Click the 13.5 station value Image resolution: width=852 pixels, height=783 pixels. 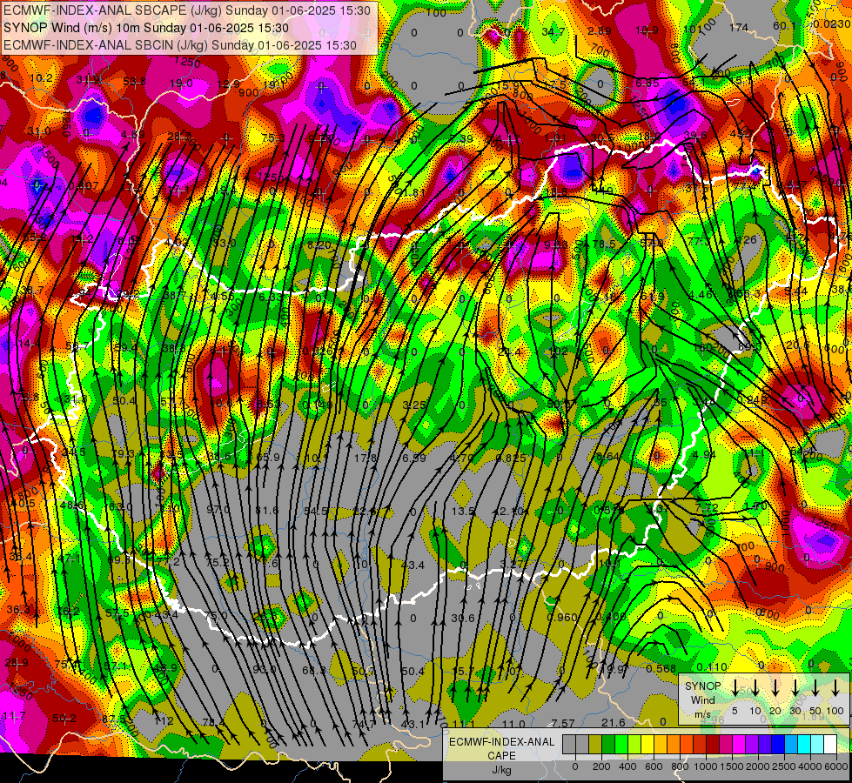[463, 512]
